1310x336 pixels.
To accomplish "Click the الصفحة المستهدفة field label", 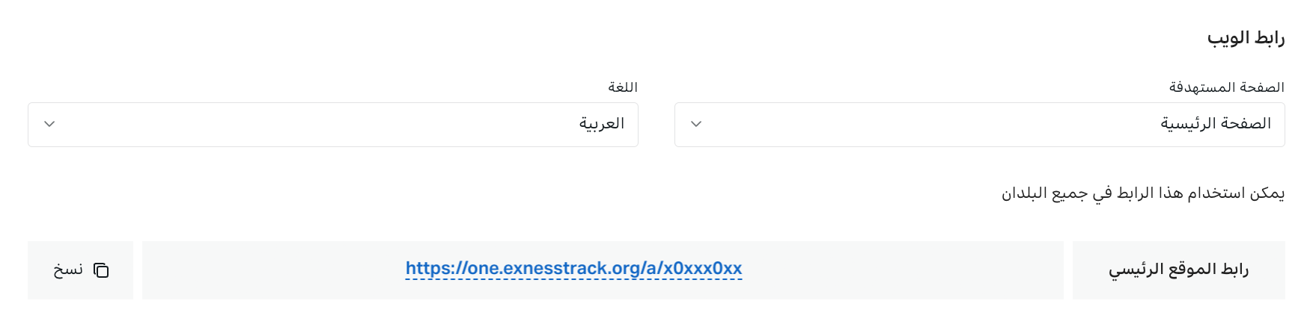I will 1226,88.
